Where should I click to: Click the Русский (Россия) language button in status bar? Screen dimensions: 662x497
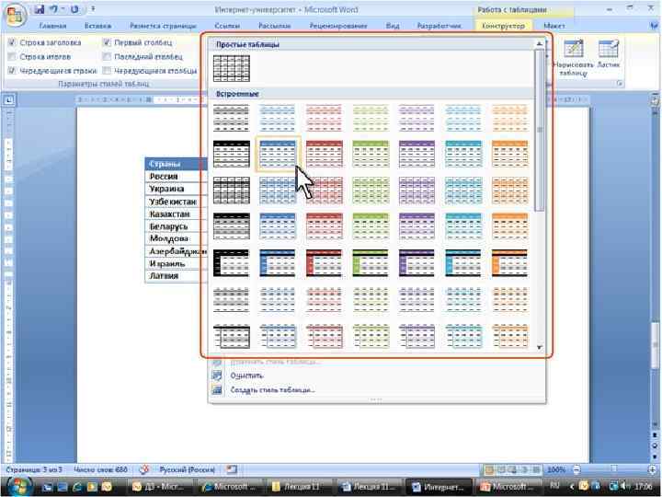click(x=187, y=469)
